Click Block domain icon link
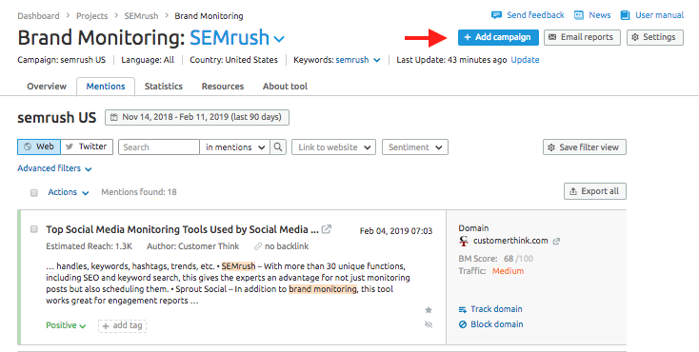Viewport: 699px width, 352px height. point(463,324)
